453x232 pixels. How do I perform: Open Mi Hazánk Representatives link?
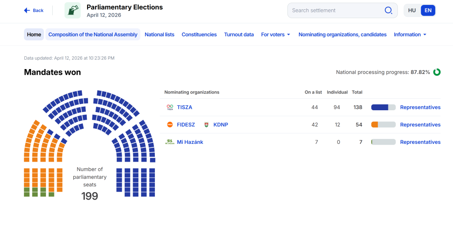click(420, 142)
